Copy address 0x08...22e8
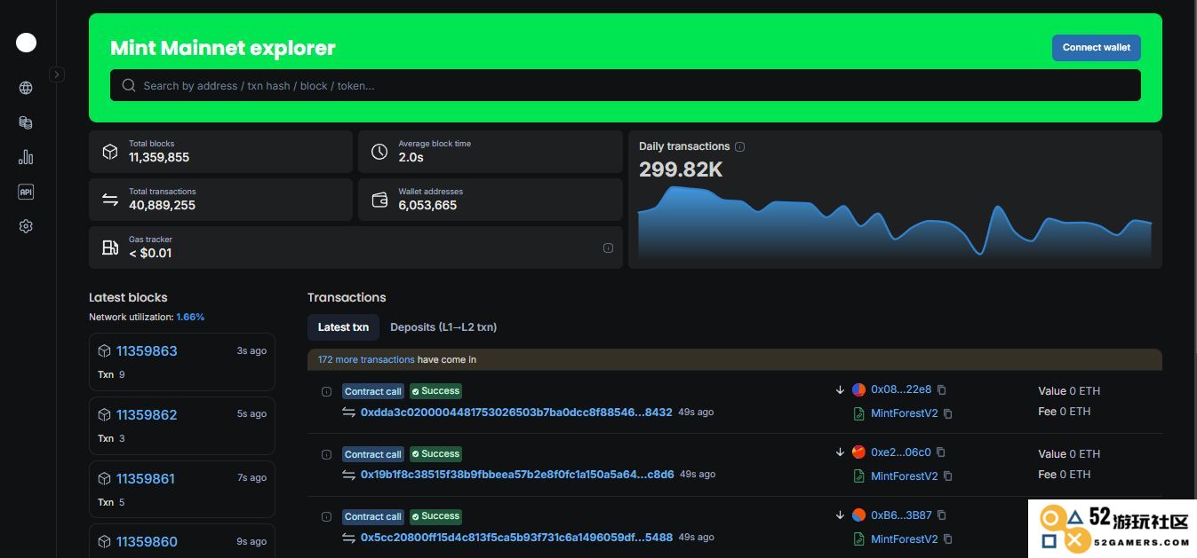1197x558 pixels. click(942, 389)
